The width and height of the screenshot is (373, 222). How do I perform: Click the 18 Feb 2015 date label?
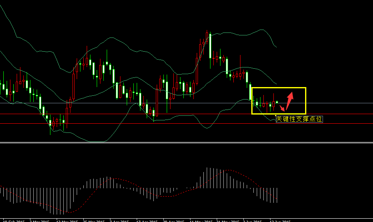[15, 220]
